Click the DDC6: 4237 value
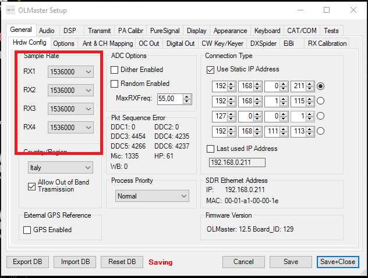The width and height of the screenshot is (368, 278). [x=172, y=146]
